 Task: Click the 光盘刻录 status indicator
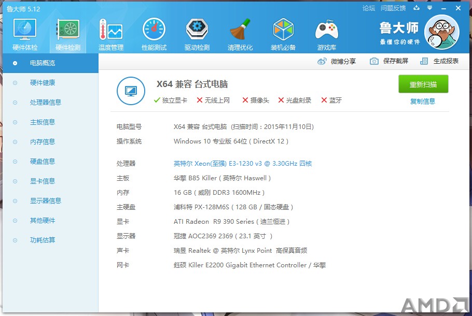[x=295, y=100]
